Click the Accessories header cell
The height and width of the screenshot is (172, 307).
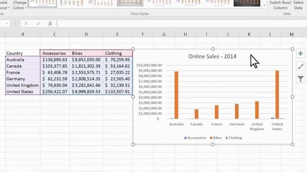click(55, 53)
